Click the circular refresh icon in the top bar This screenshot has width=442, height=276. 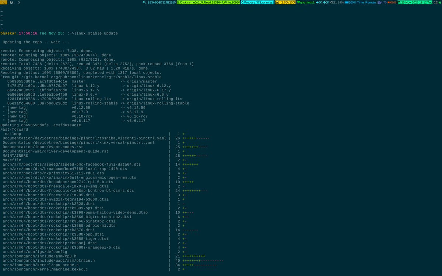point(11,2)
